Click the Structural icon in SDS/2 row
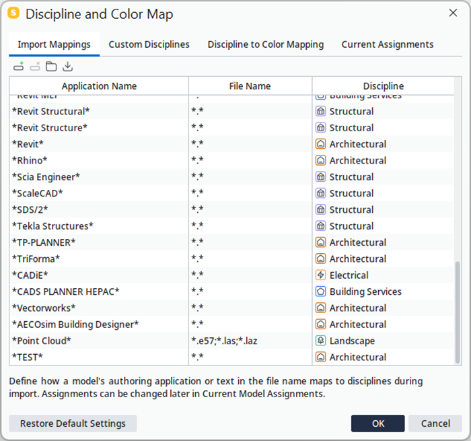This screenshot has height=441, width=471. (320, 209)
